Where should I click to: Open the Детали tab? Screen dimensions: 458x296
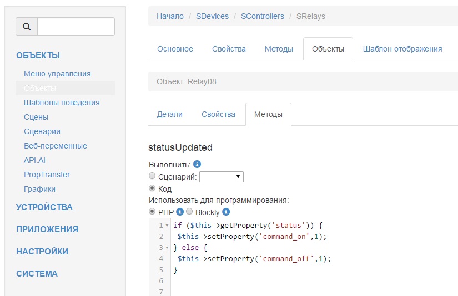point(170,114)
